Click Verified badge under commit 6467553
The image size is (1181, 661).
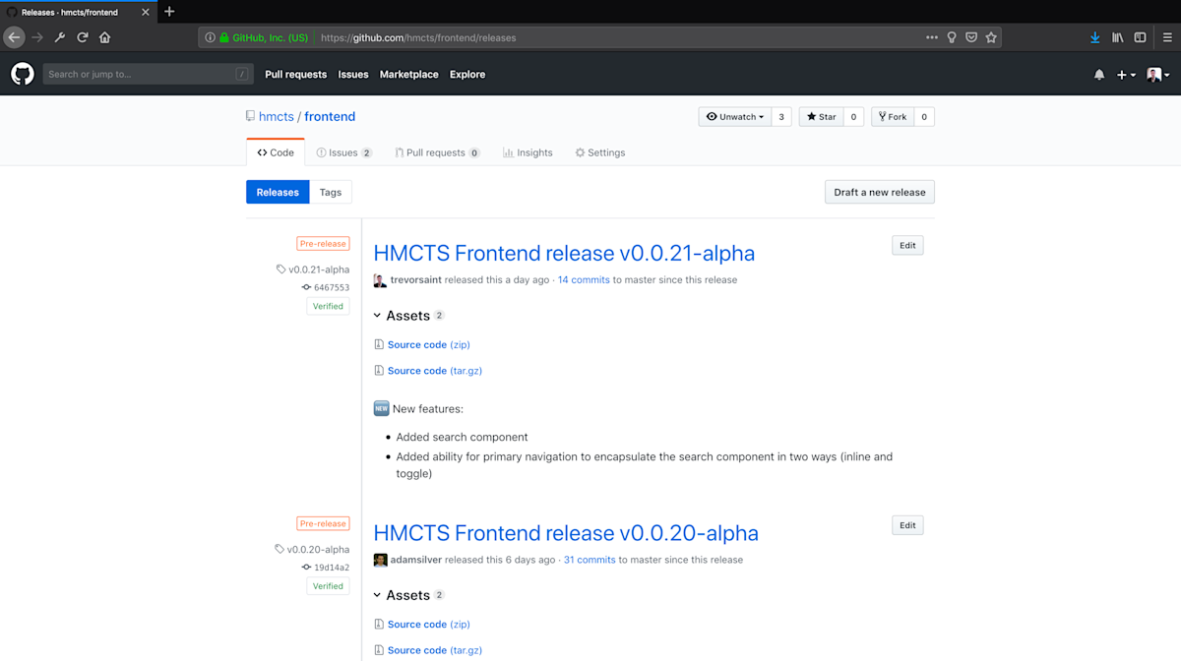pyautogui.click(x=328, y=306)
